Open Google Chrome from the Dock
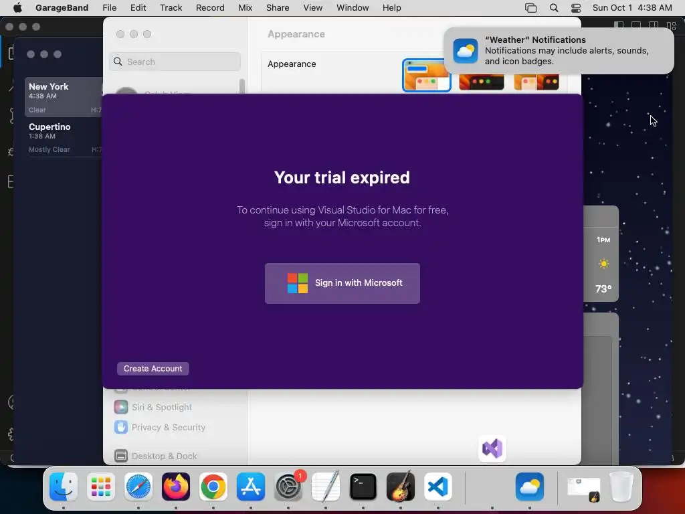685x514 pixels. pos(213,487)
